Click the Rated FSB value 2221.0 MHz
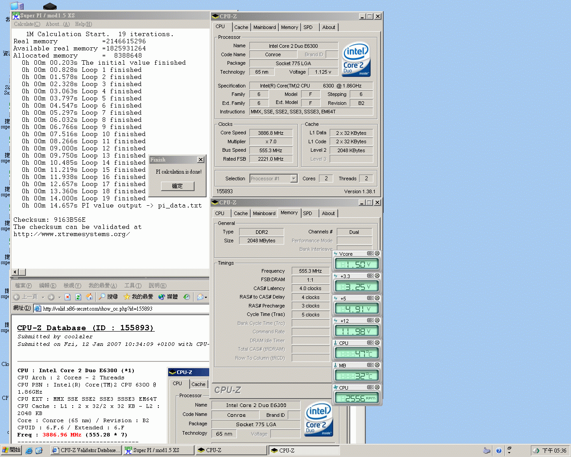This screenshot has height=457, width=571. tap(271, 159)
